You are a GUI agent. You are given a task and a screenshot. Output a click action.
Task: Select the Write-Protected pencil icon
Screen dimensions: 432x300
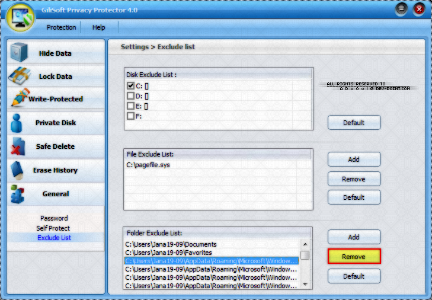[x=20, y=97]
